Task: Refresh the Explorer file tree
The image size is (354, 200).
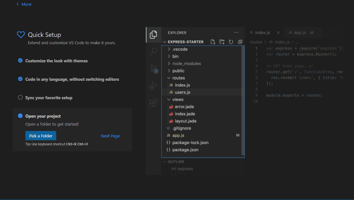Action: [x=231, y=42]
